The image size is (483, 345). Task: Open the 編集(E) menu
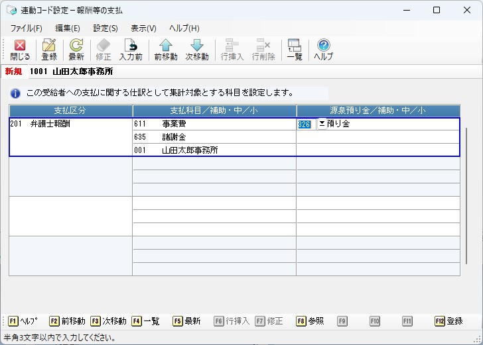pos(68,28)
